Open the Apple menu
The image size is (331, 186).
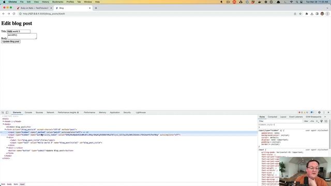click(4, 2)
